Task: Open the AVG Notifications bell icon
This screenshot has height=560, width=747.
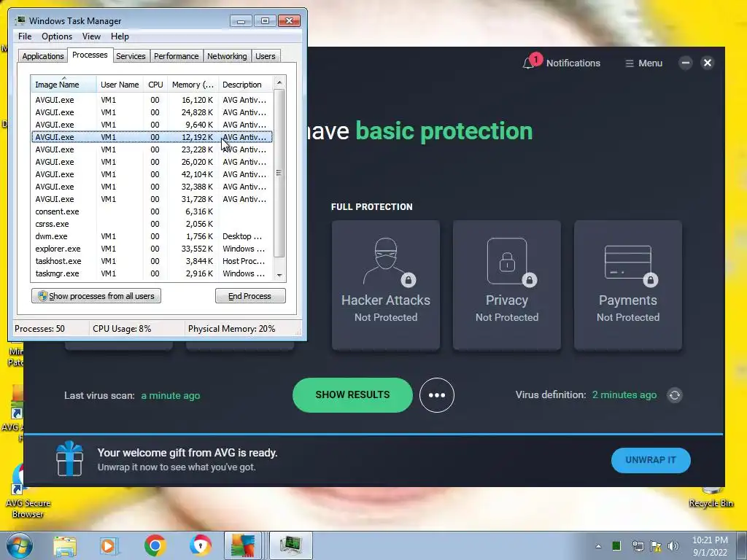Action: tap(528, 63)
